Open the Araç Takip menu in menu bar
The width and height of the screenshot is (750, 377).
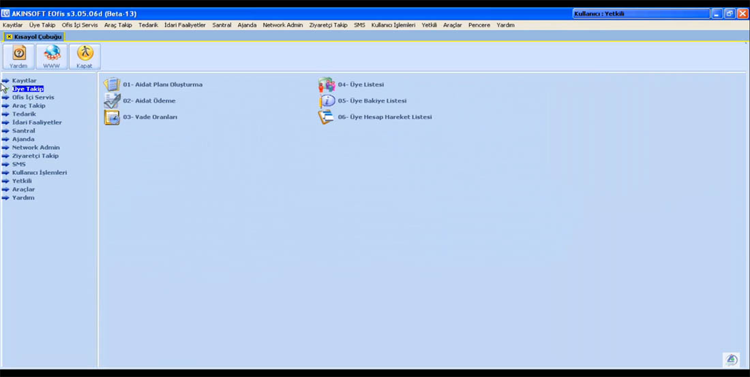[118, 25]
